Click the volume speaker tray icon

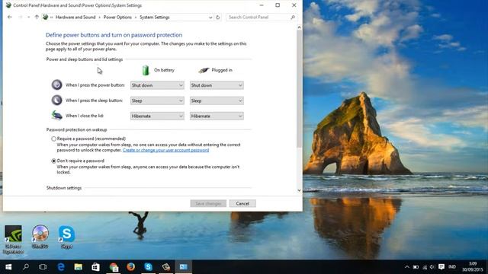tap(432, 267)
